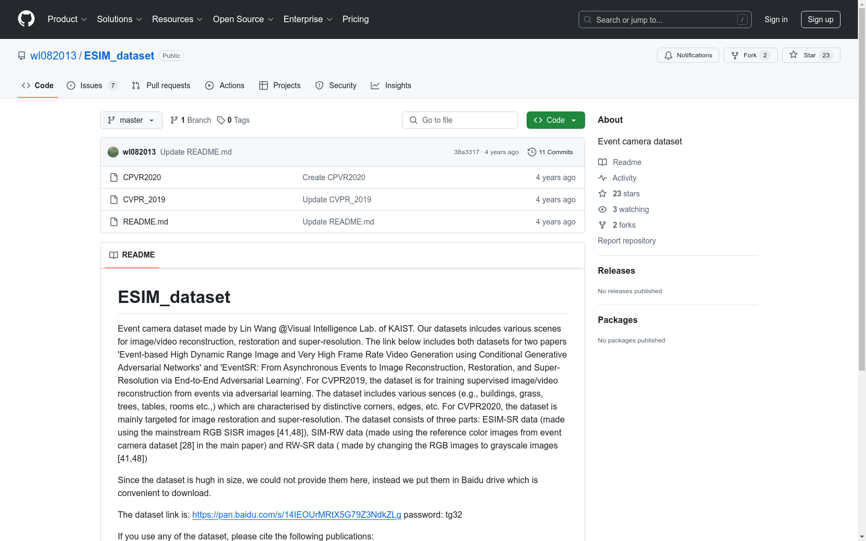
Task: Click the eye icon beside 3 watching
Action: point(602,209)
